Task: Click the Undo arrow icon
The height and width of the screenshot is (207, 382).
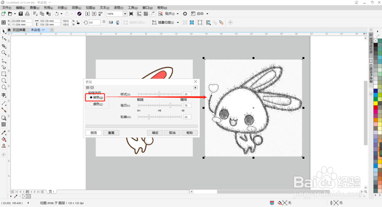Action: 57,14
